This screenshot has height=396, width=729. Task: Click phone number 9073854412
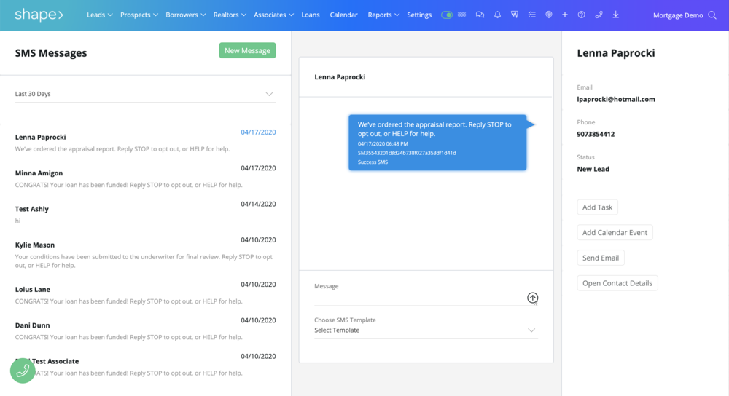point(596,134)
